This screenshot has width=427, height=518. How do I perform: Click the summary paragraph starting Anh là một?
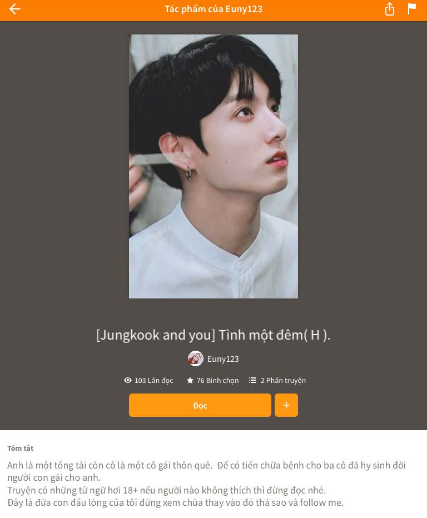coord(207,471)
